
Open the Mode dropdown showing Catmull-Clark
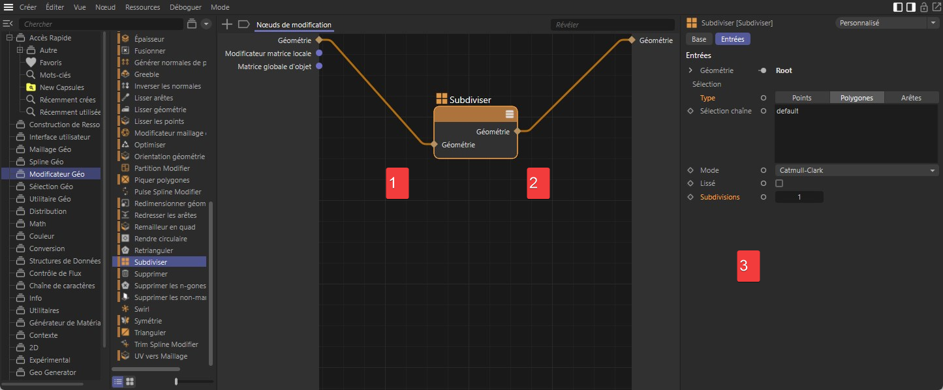coord(856,170)
